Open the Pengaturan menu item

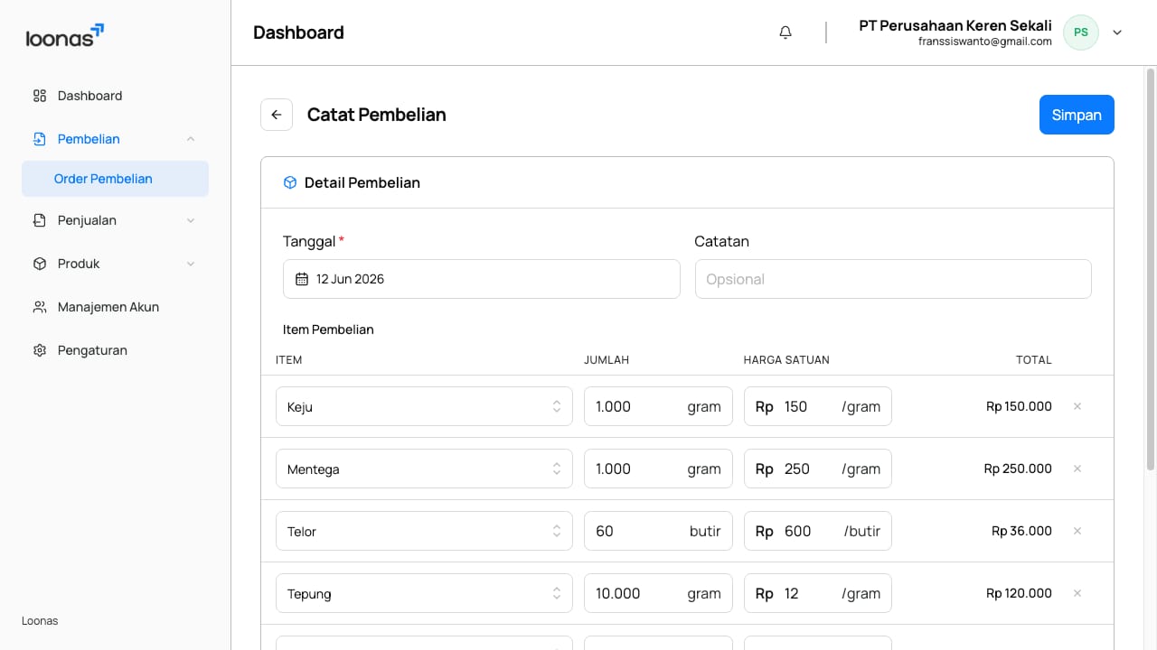click(x=115, y=350)
